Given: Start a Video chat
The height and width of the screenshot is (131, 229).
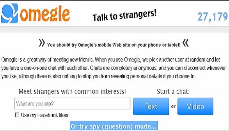Looking at the screenshot, I should point(195,106).
